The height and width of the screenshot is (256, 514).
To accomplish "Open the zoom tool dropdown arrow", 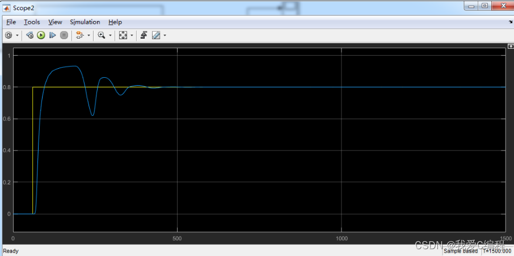I will pos(110,35).
